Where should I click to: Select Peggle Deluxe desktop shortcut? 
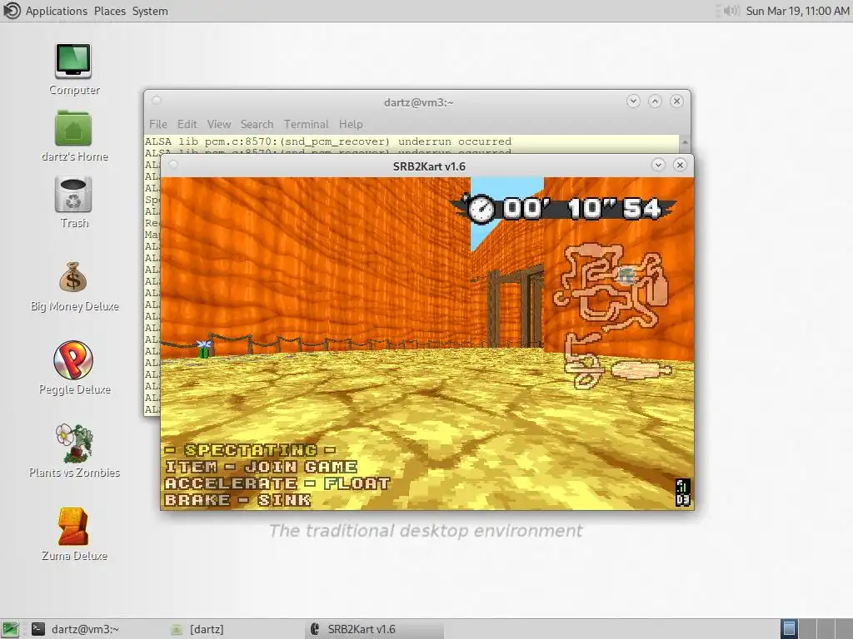click(x=74, y=368)
